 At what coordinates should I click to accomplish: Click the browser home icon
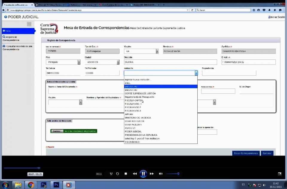[275, 10]
